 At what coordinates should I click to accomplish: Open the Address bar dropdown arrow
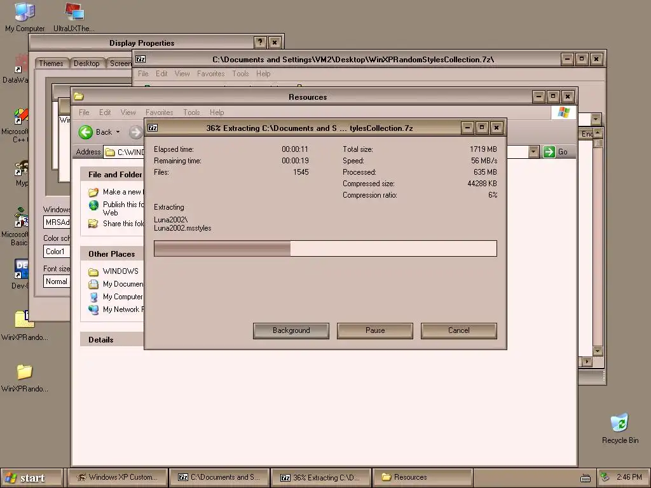tap(533, 152)
